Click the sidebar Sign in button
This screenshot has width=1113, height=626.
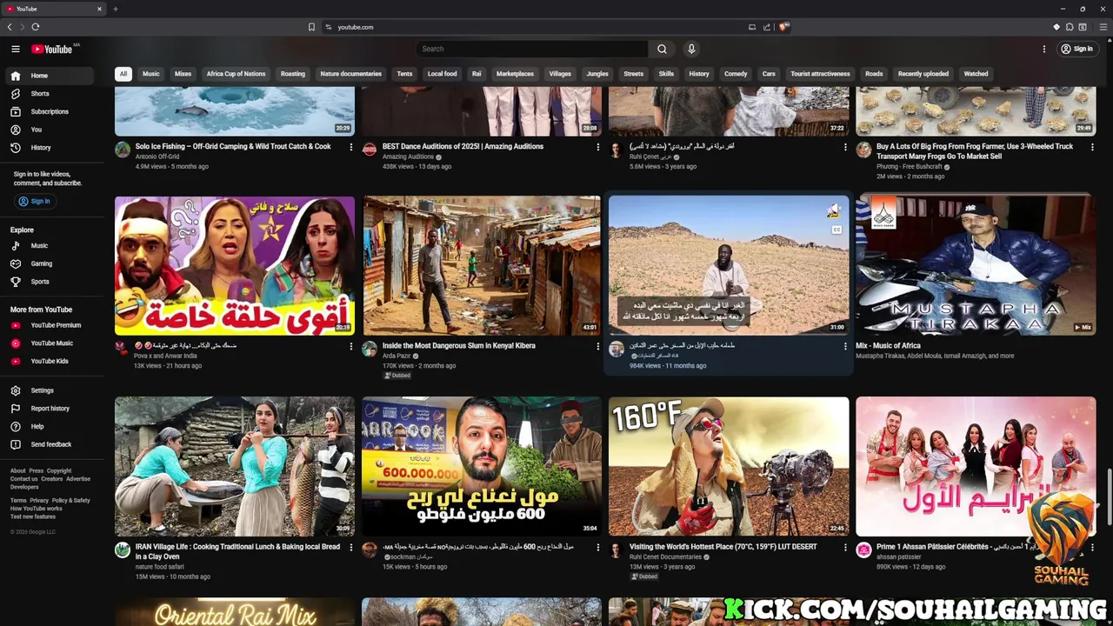tap(35, 201)
